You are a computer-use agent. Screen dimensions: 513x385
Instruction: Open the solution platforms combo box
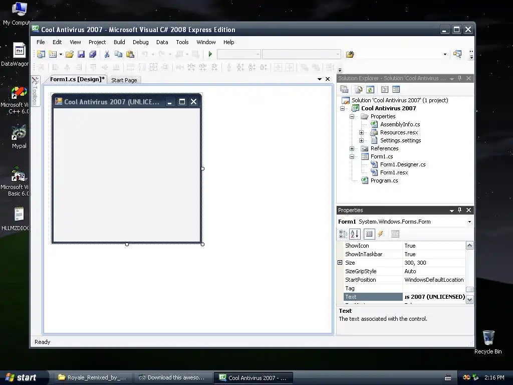coord(301,54)
